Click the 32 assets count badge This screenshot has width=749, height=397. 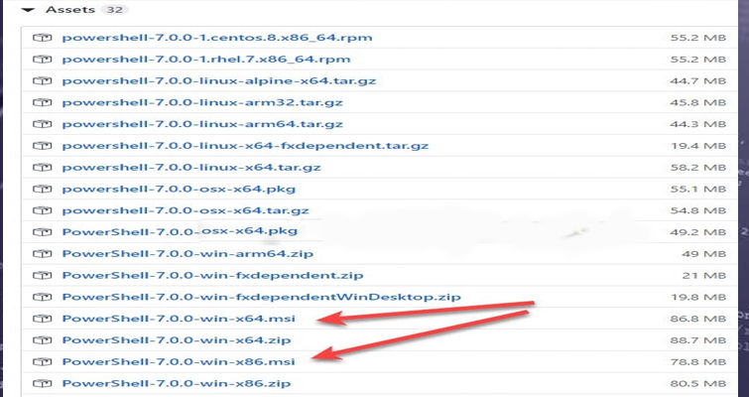point(114,10)
